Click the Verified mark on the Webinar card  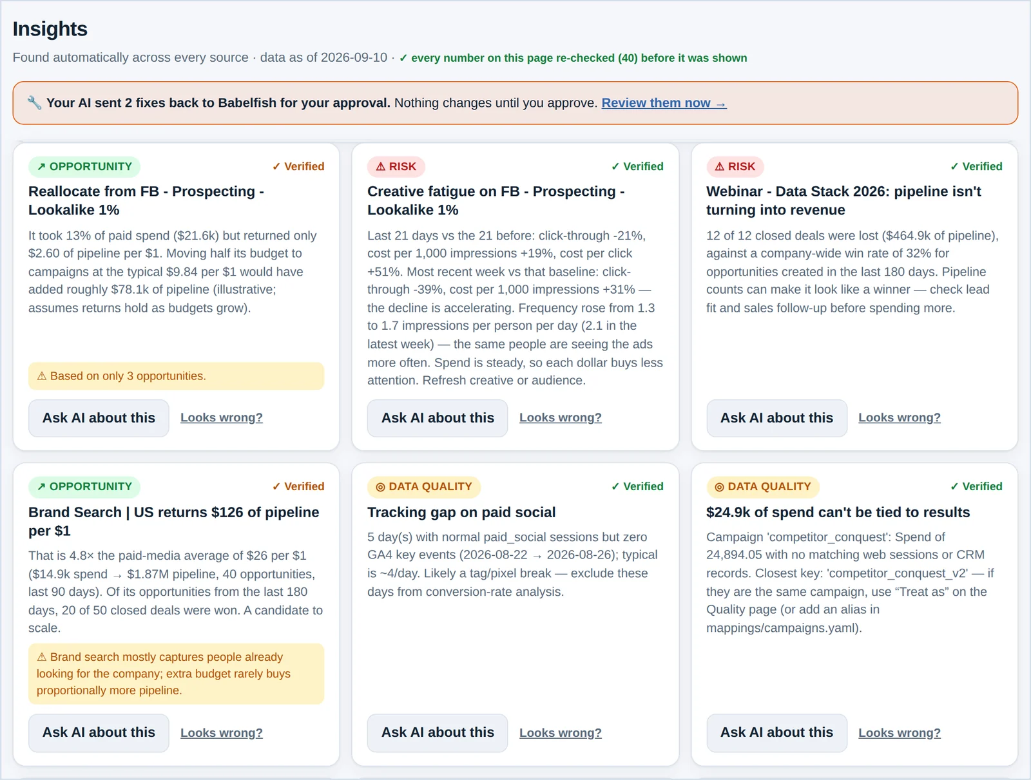pyautogui.click(x=976, y=166)
